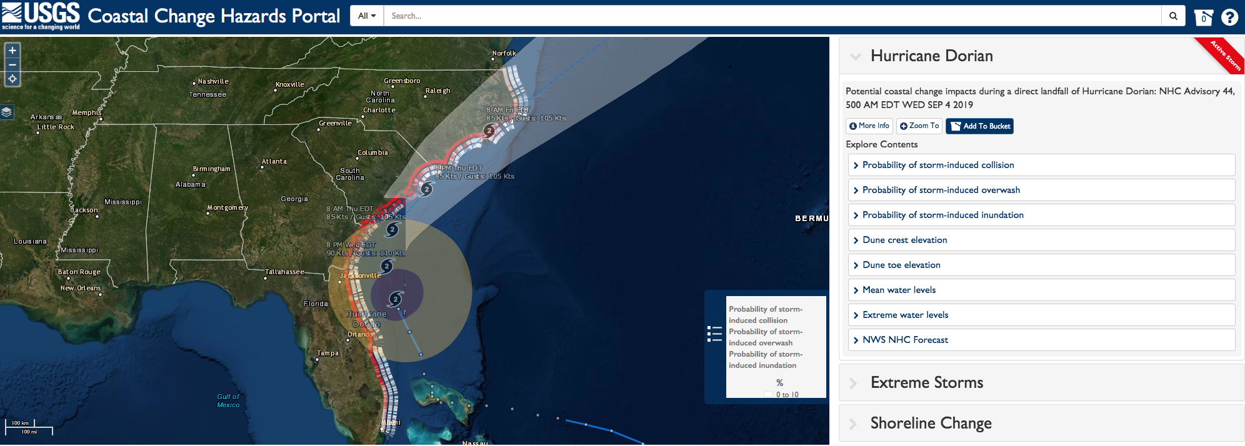Expand the Extreme Storms section
This screenshot has width=1245, height=446.
tap(927, 382)
